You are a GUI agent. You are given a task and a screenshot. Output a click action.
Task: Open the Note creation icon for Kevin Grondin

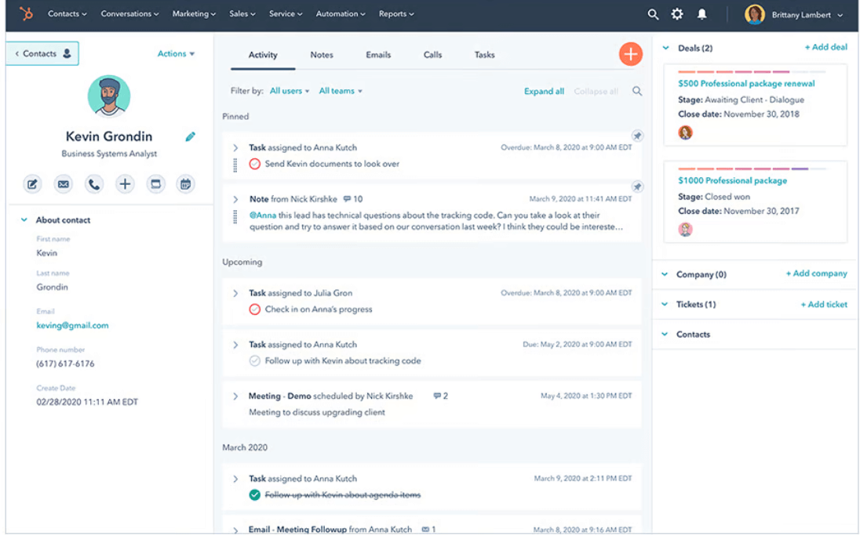tap(31, 183)
